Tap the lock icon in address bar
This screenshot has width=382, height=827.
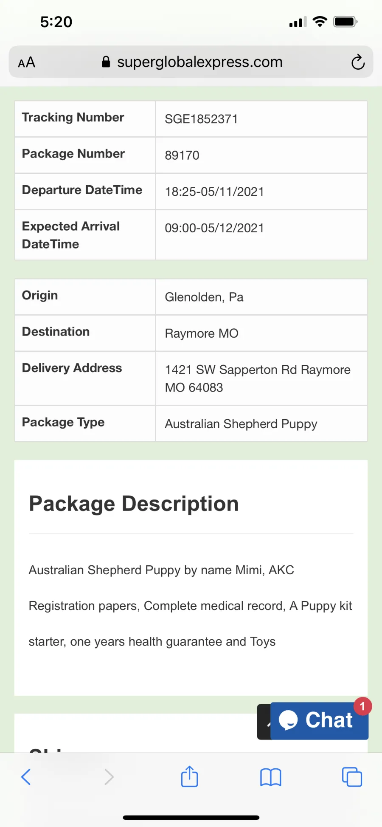tap(106, 62)
